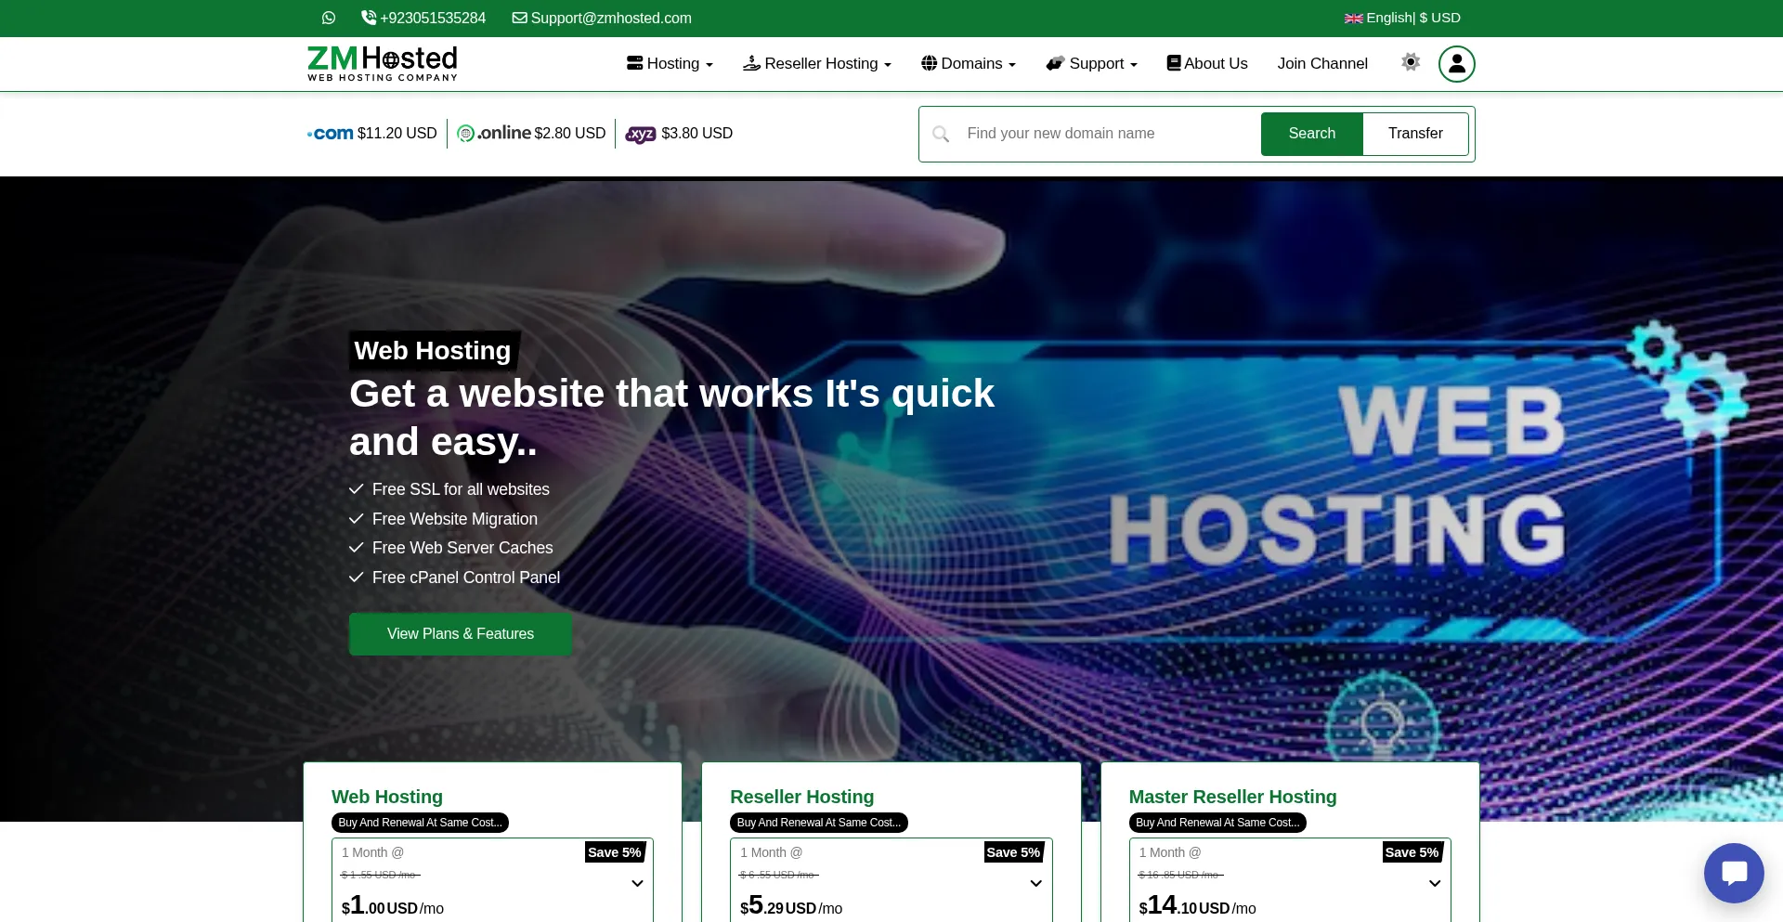
Task: Click View Plans & Features
Action: click(460, 634)
